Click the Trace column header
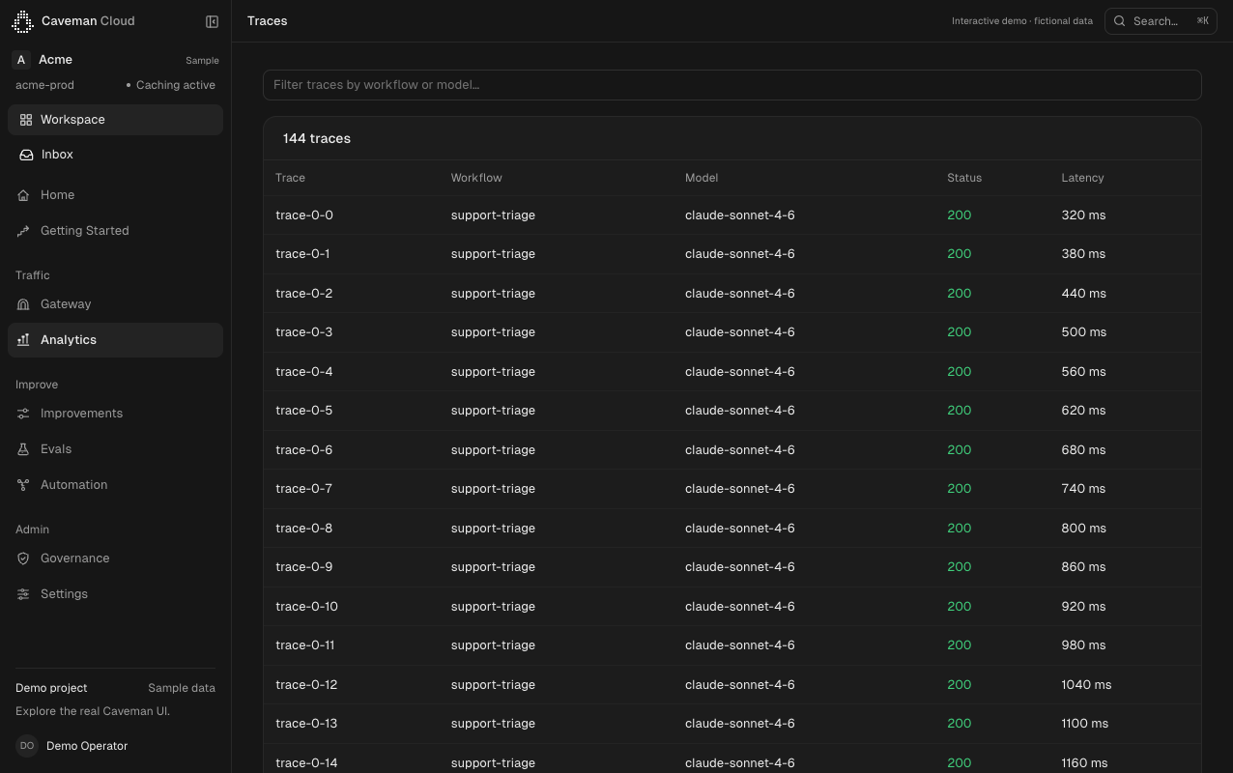Image resolution: width=1233 pixels, height=773 pixels. (290, 178)
